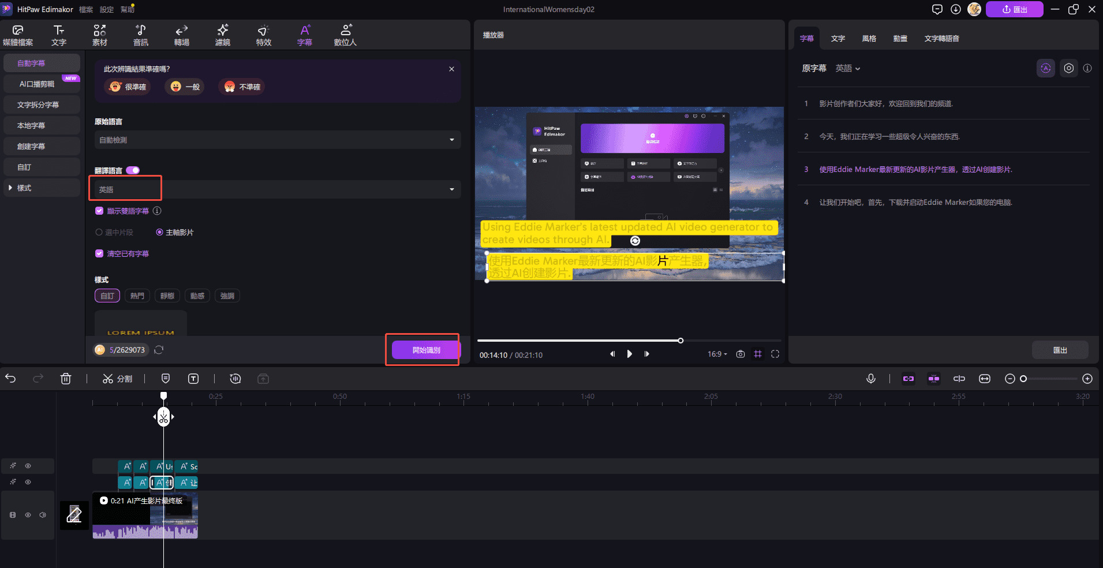Click the 開始識別 button
The width and height of the screenshot is (1103, 568).
click(x=426, y=350)
